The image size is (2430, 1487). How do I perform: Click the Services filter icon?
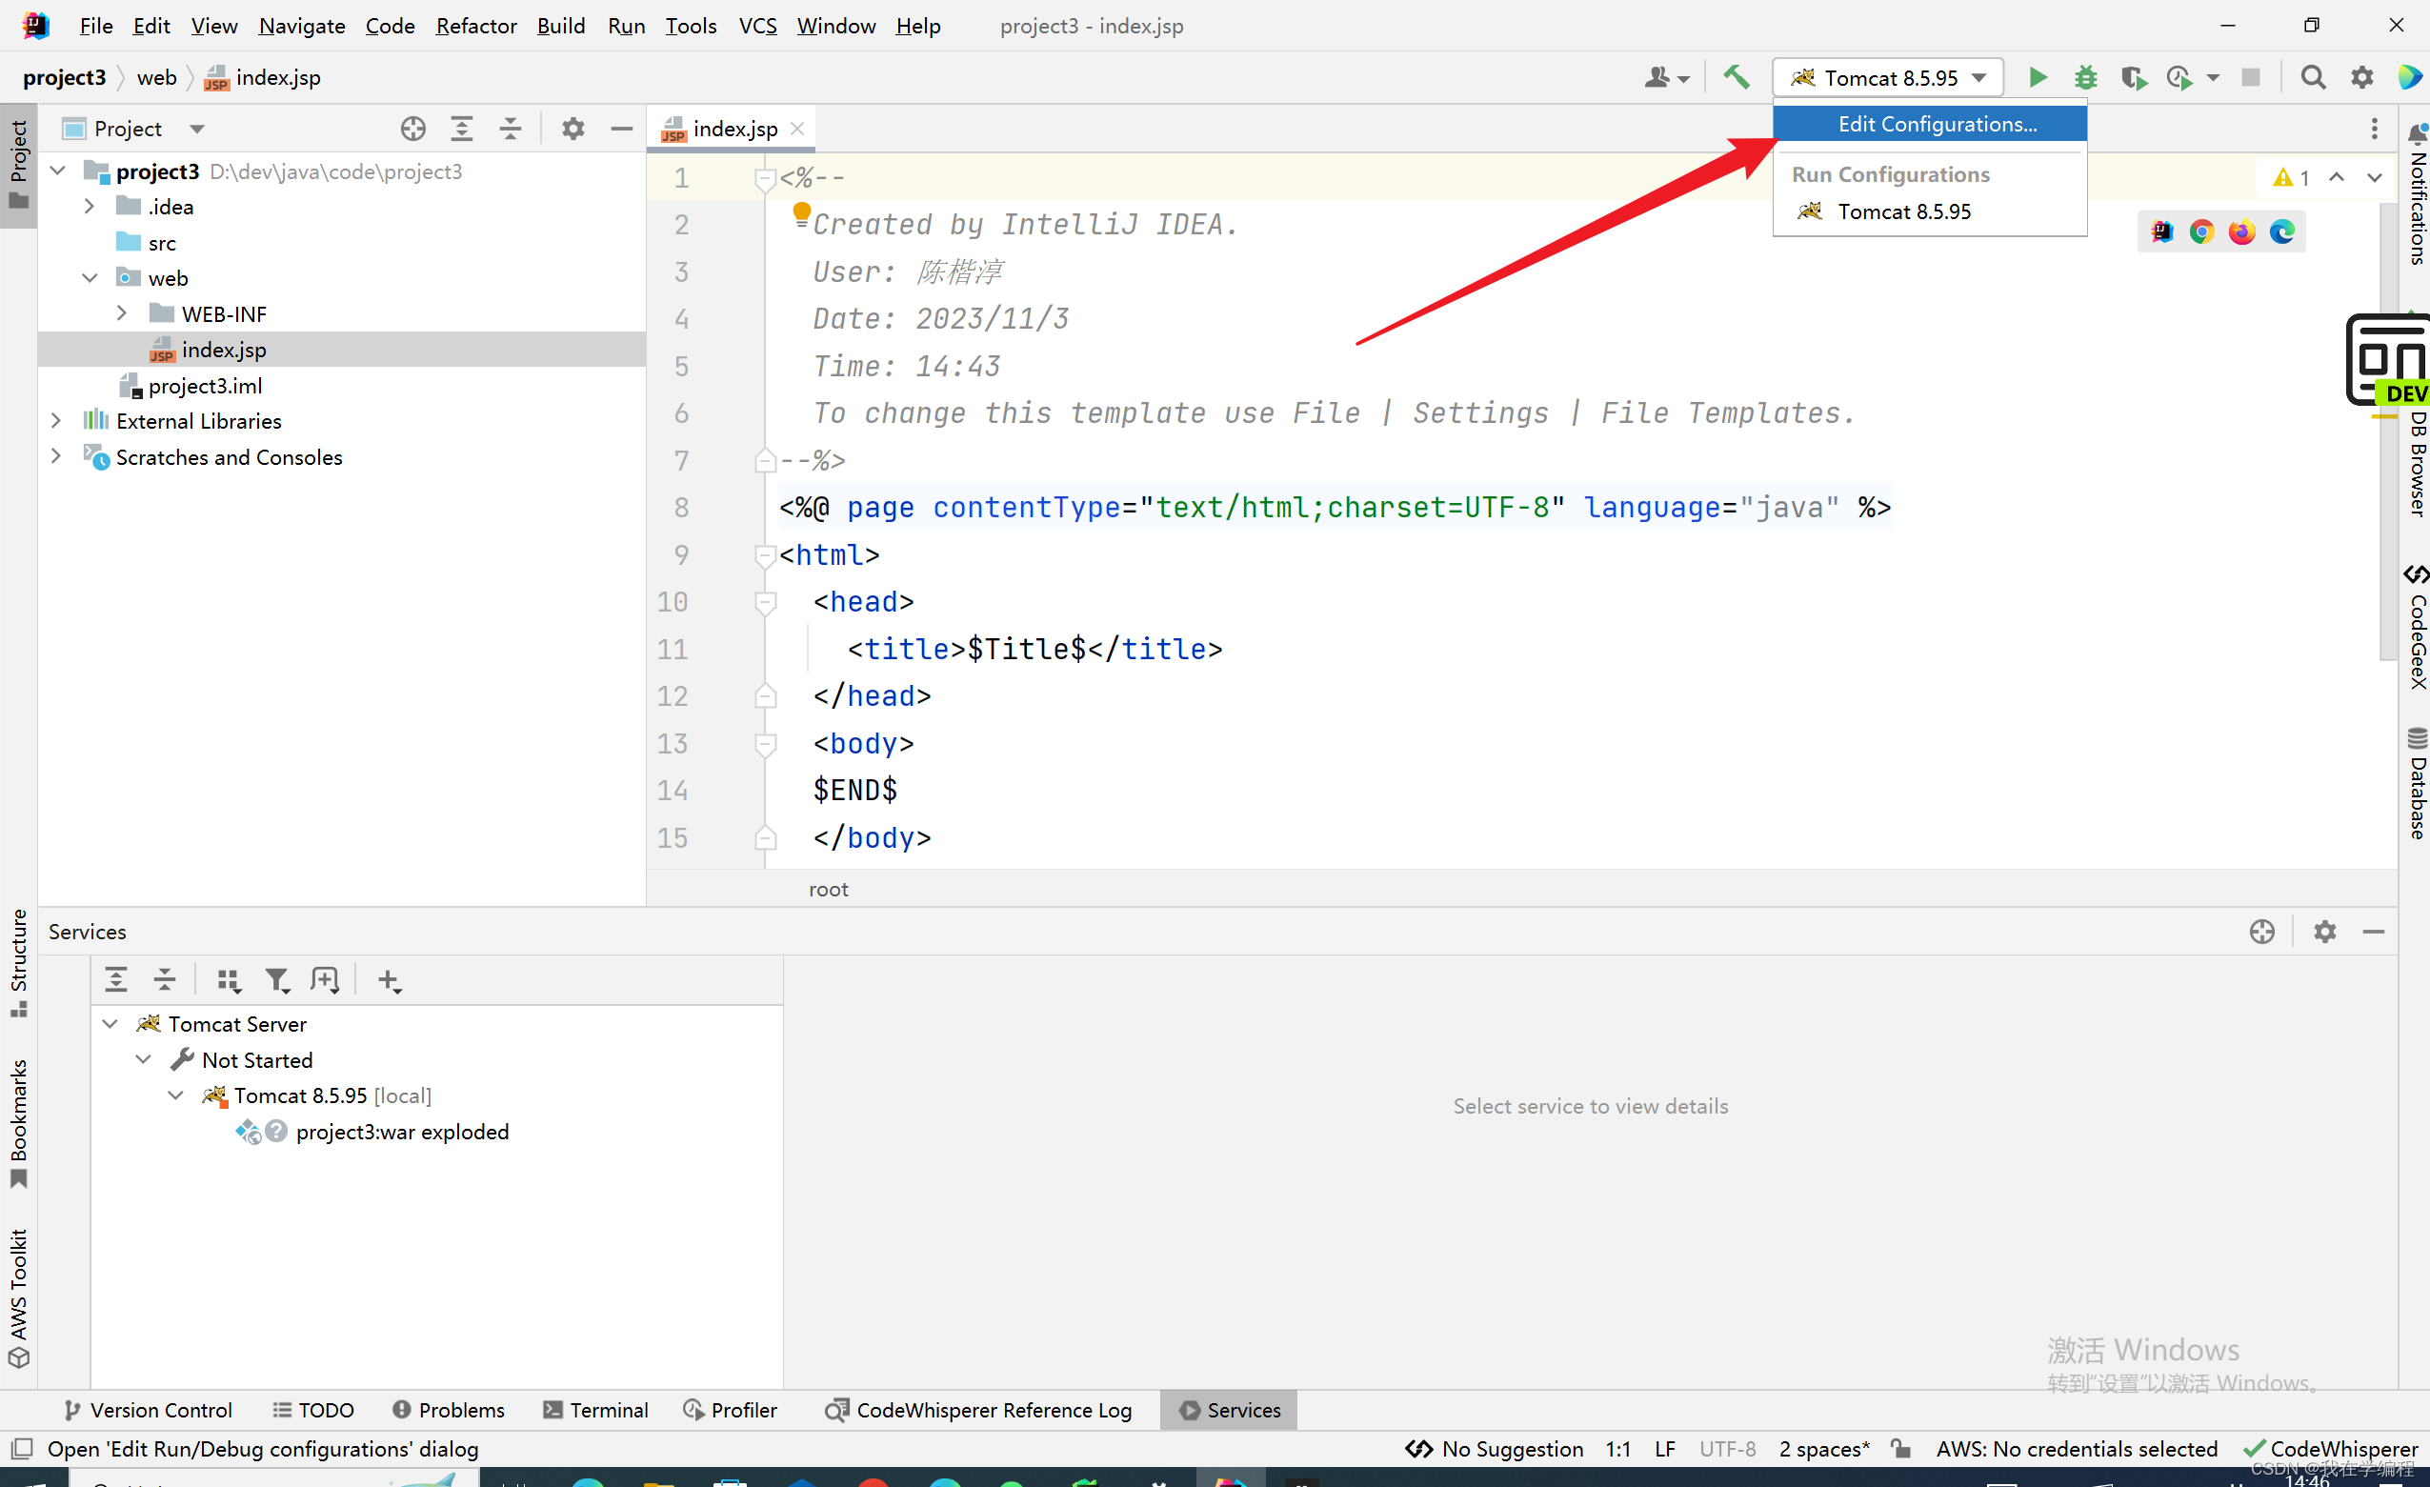pyautogui.click(x=277, y=980)
